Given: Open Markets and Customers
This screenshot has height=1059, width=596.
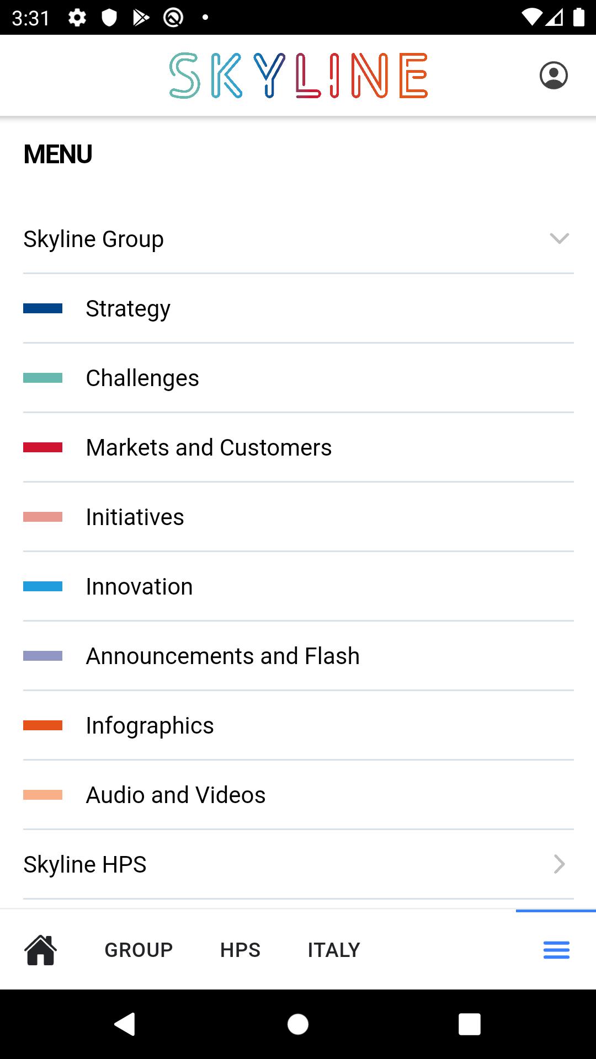Looking at the screenshot, I should click(299, 447).
